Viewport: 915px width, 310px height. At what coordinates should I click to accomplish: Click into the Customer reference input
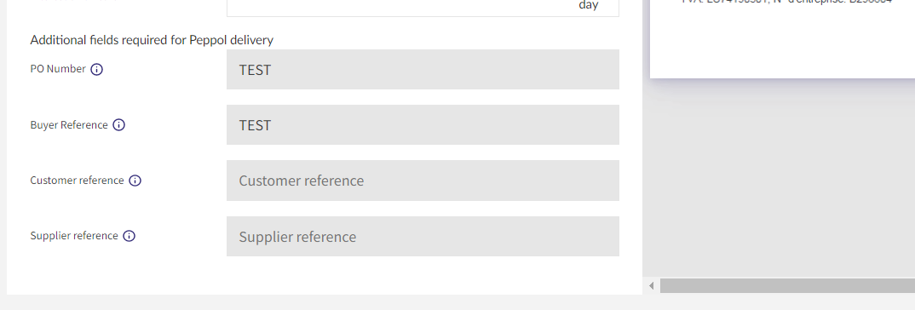pyautogui.click(x=423, y=181)
